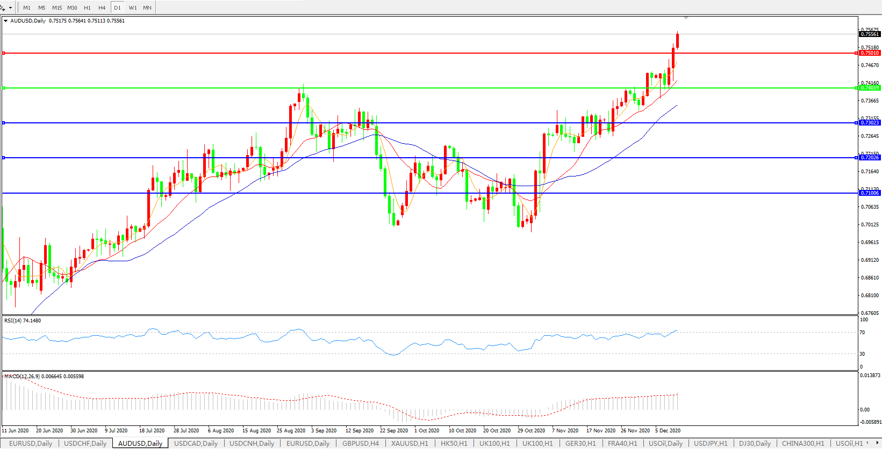This screenshot has height=449, width=882.
Task: Select the M15 timeframe button
Action: [57, 8]
